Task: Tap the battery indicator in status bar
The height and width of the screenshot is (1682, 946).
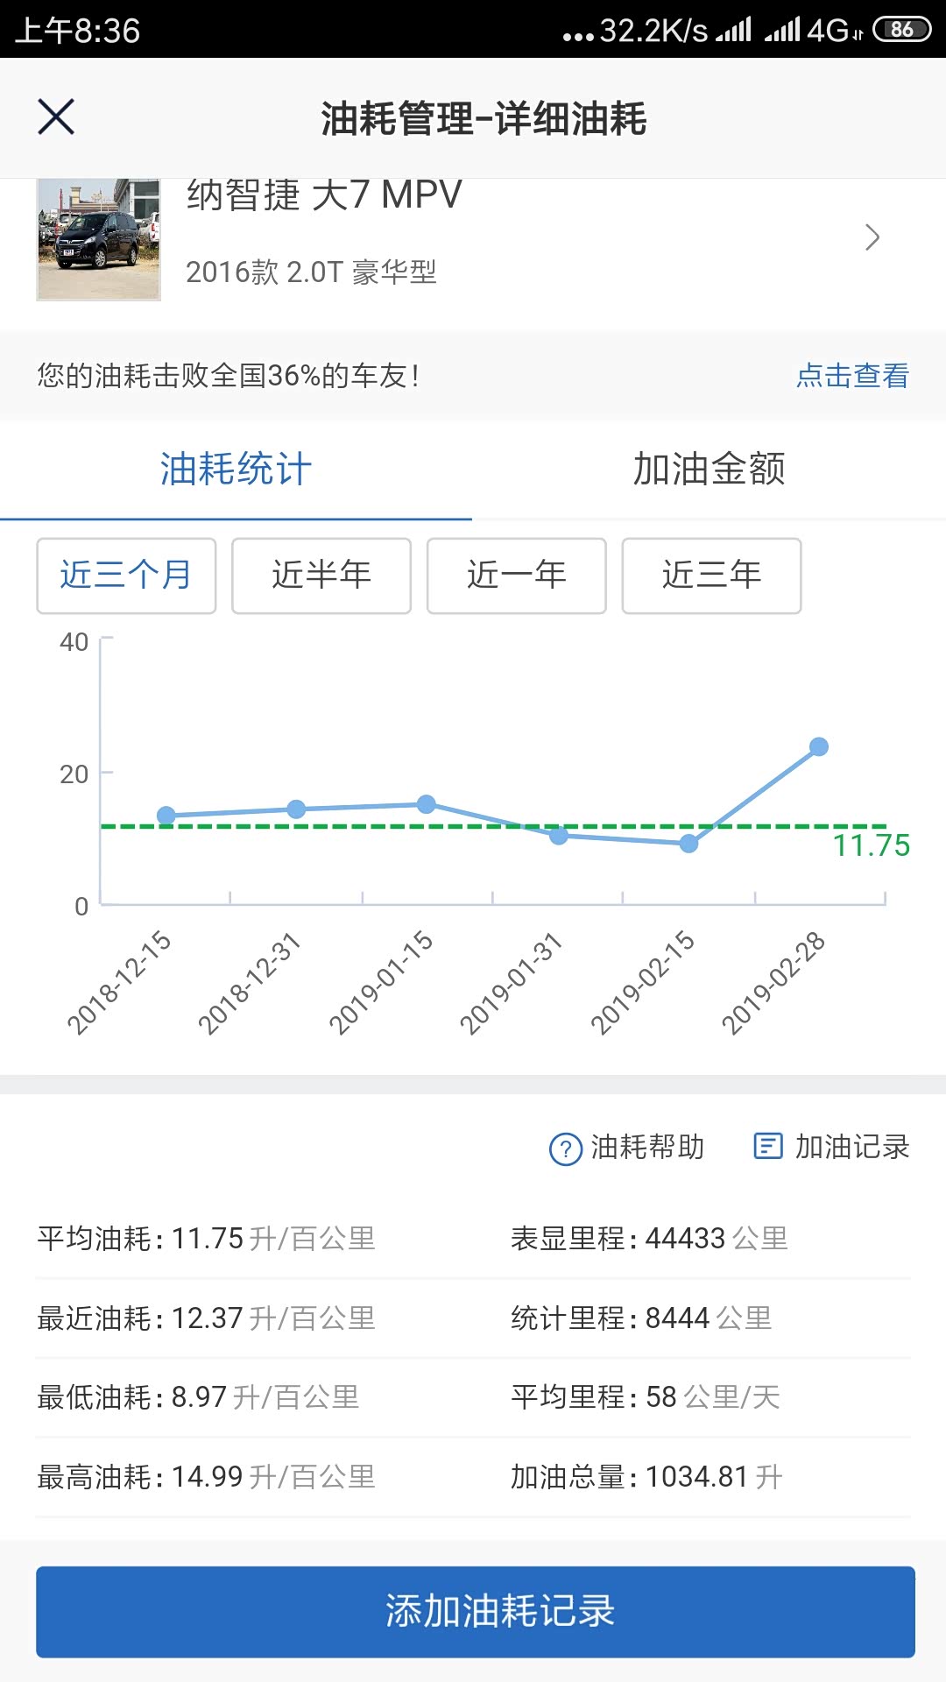Action: pyautogui.click(x=900, y=30)
